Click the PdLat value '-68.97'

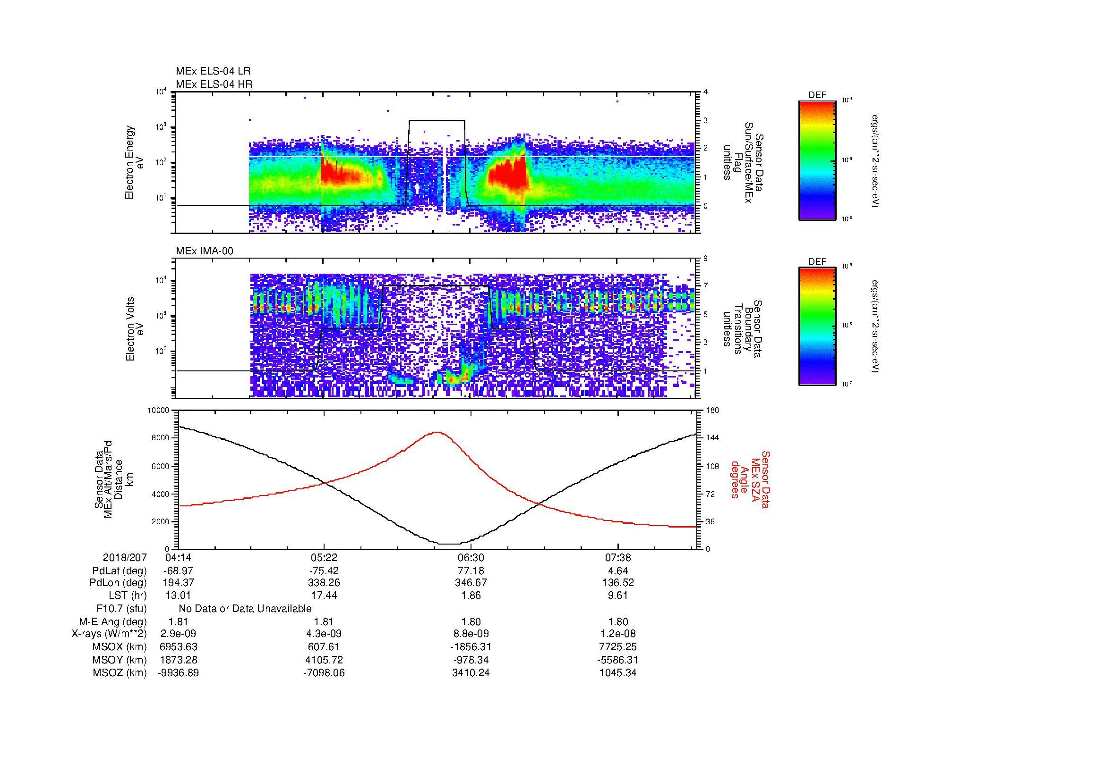pos(178,571)
